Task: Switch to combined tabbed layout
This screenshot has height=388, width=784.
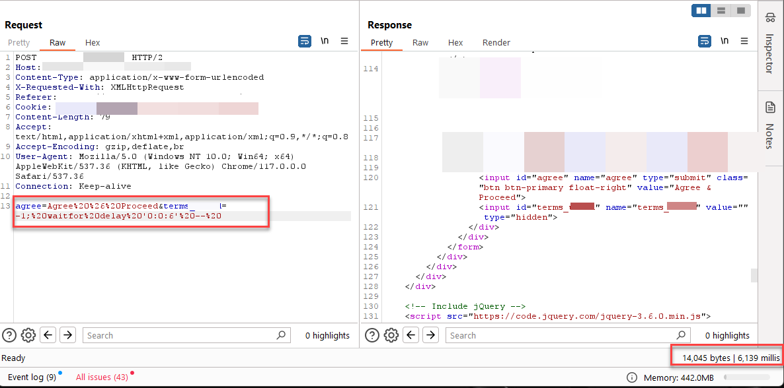Action: 741,11
